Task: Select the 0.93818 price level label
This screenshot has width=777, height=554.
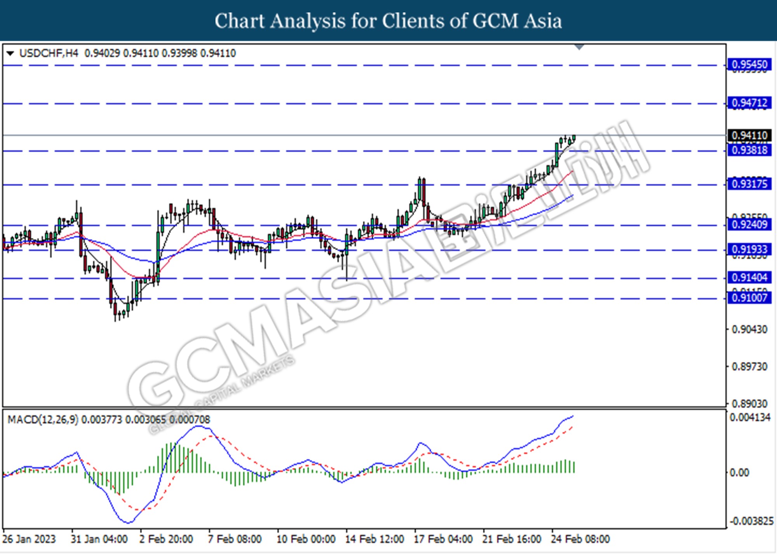Action: [749, 150]
